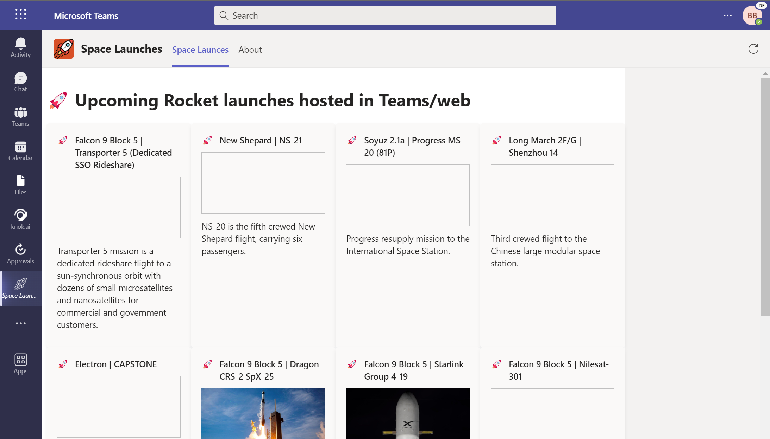The image size is (770, 439).
Task: Open the Progress MS-20 image placeholder
Action: click(x=408, y=195)
